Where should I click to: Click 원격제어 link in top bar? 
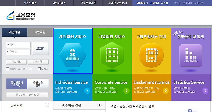coord(188,3)
